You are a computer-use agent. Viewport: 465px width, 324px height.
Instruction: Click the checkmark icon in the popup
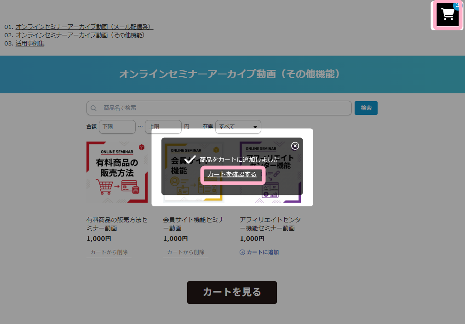tap(190, 159)
